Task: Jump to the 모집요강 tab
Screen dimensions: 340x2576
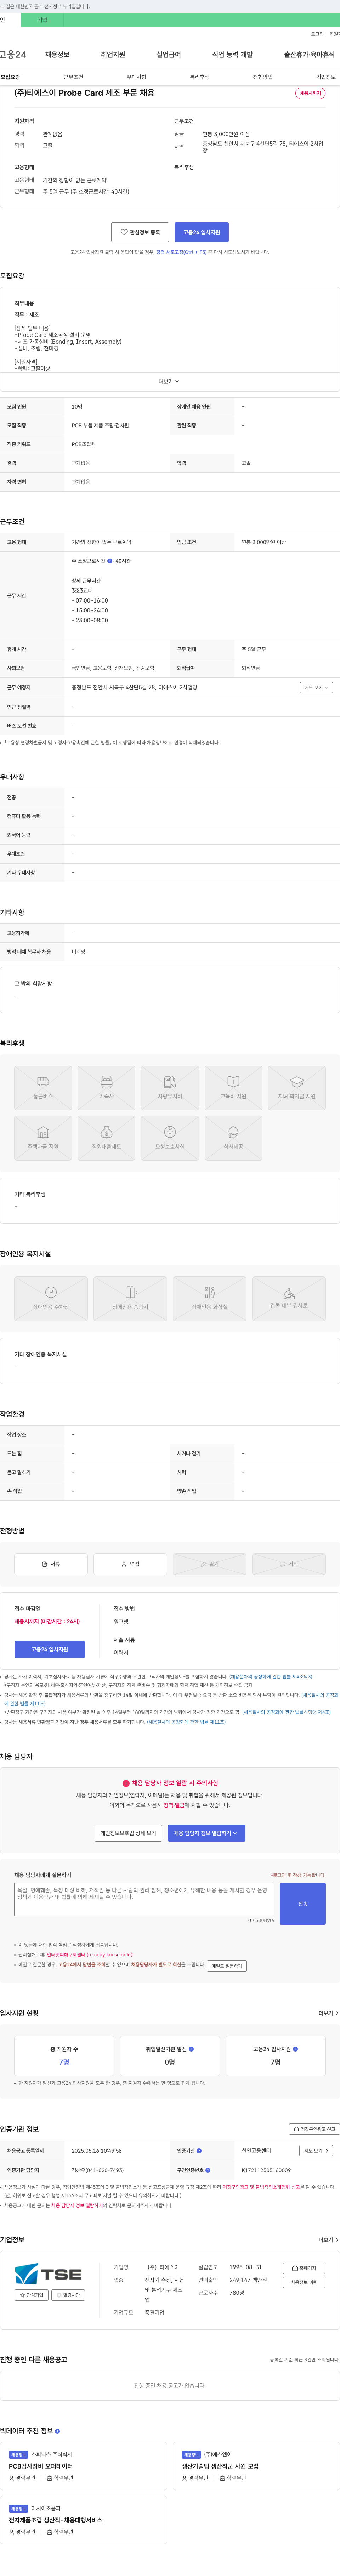Action: coord(10,77)
